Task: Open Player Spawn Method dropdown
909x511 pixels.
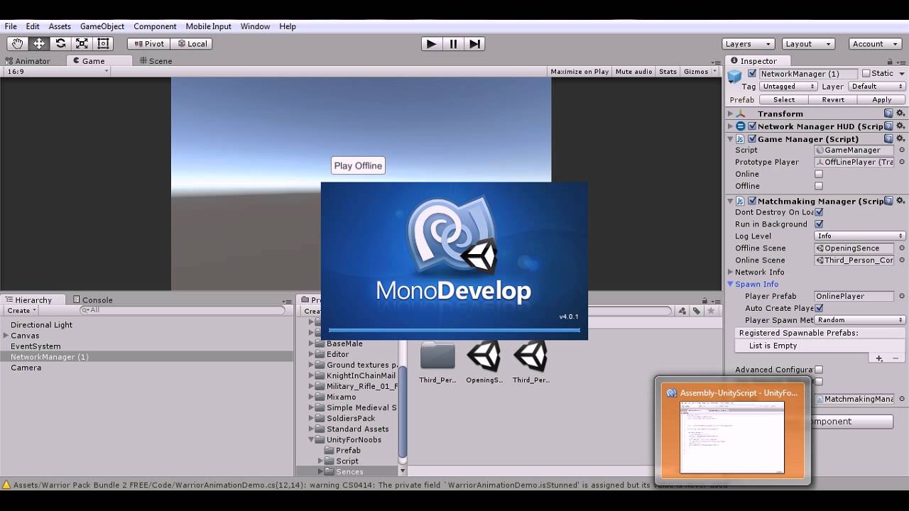Action: [860, 320]
